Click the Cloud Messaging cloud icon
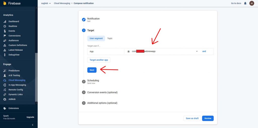 5,80
